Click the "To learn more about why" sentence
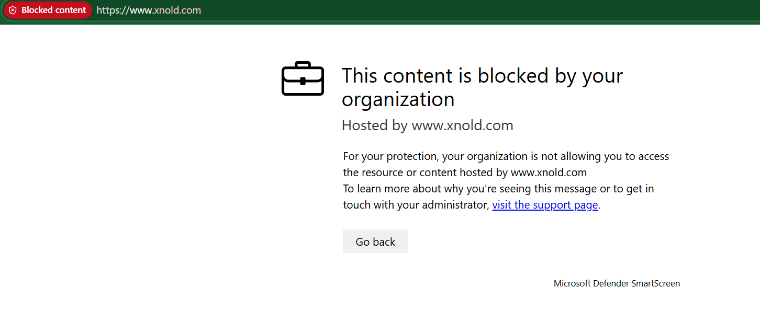Screen dimensions: 760x310 point(498,189)
